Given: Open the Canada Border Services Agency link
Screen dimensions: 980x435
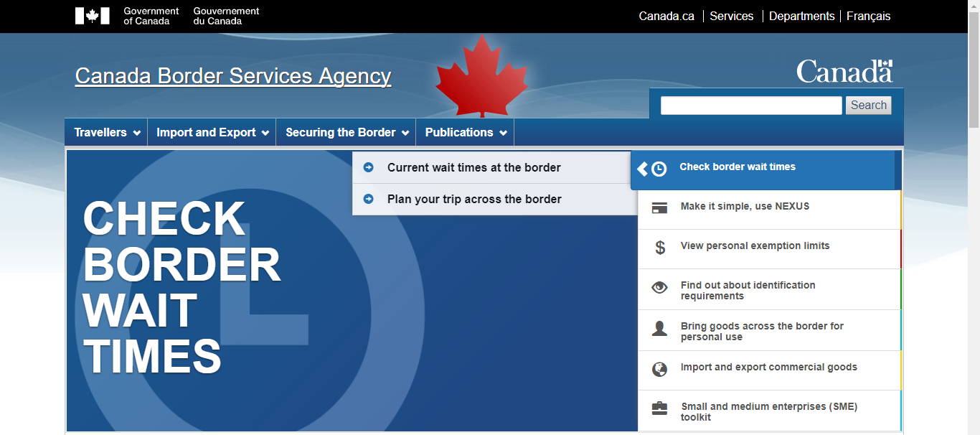Looking at the screenshot, I should 233,76.
